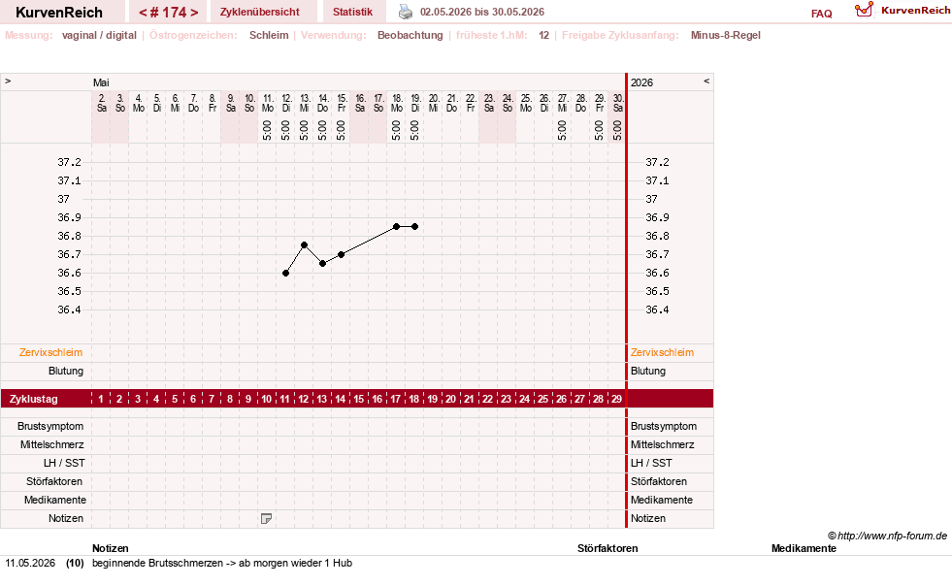The width and height of the screenshot is (952, 586).
Task: Click the printer icon beside the date range
Action: pos(405,12)
